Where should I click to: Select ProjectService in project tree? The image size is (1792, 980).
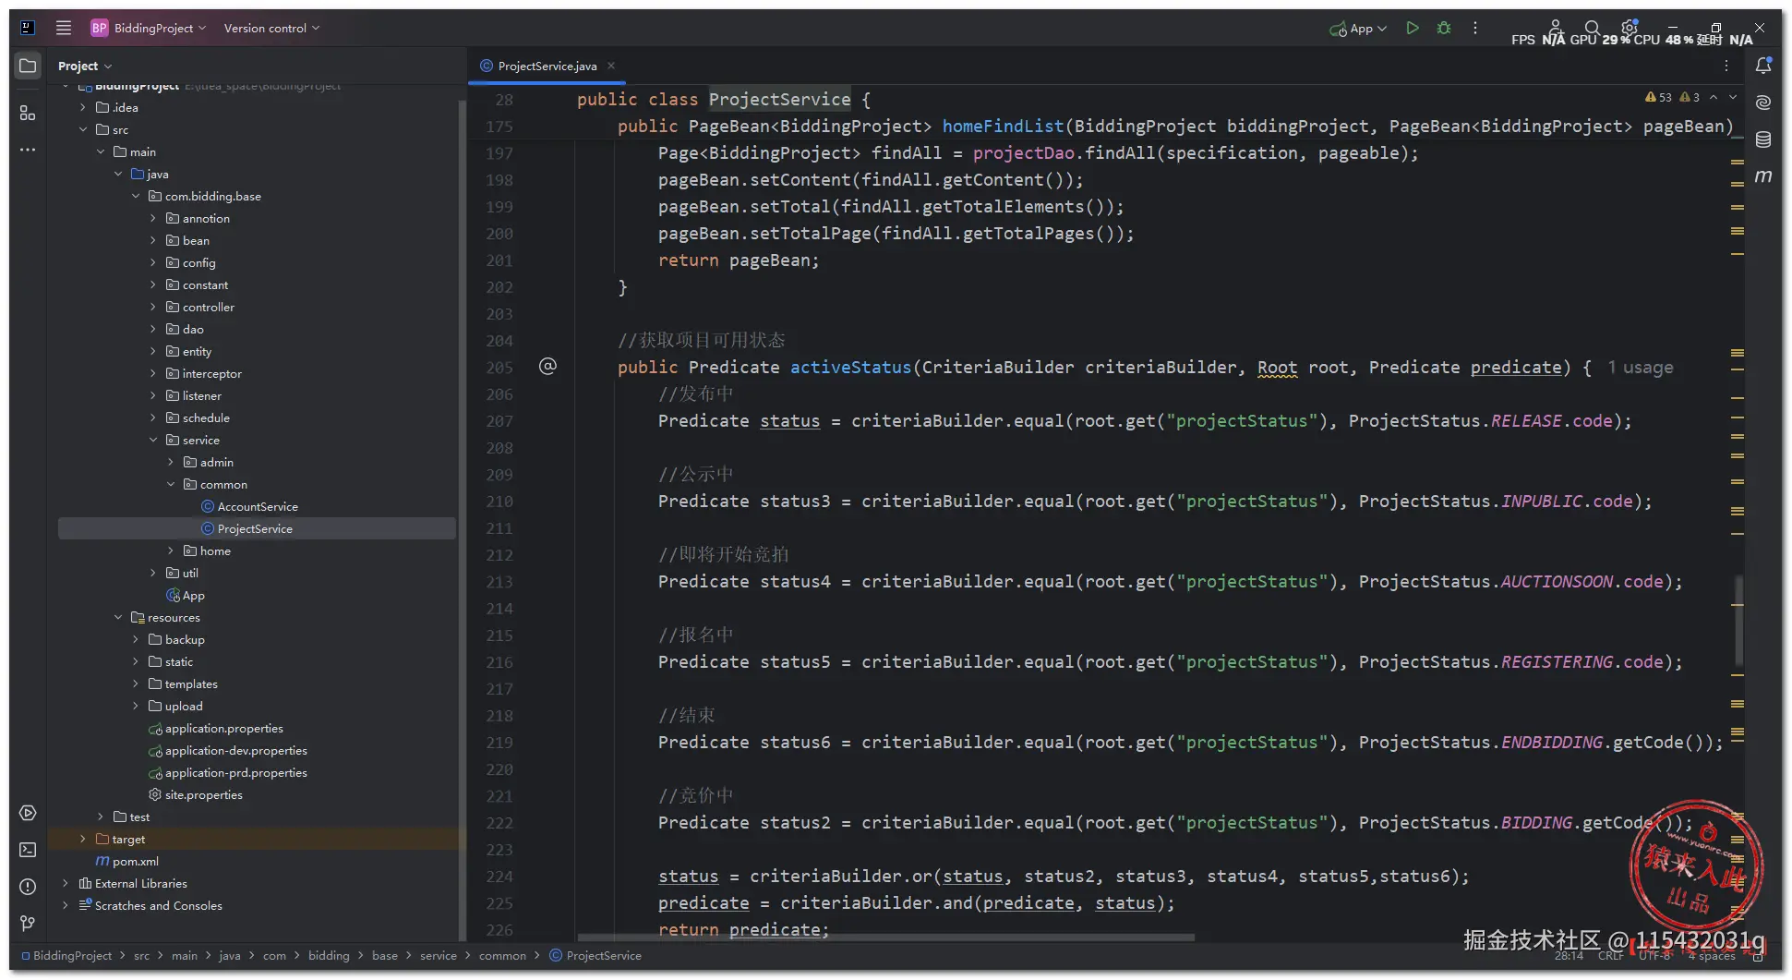click(257, 528)
